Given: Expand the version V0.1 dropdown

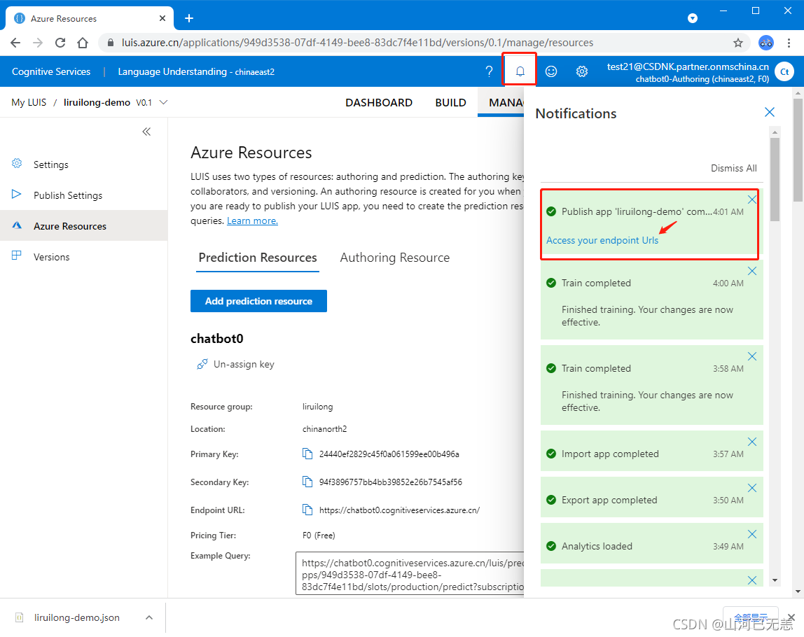Looking at the screenshot, I should tap(164, 102).
